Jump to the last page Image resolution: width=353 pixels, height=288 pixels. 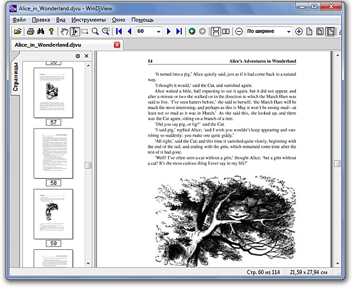coord(179,31)
